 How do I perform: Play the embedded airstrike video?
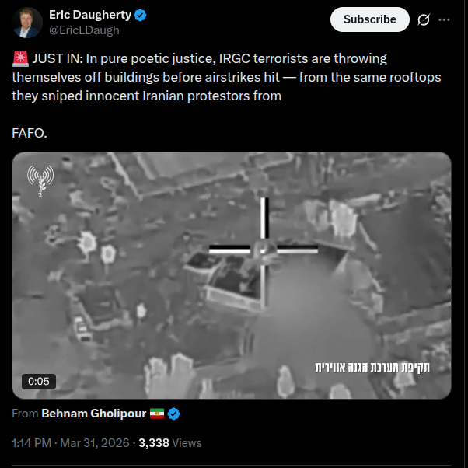[x=232, y=275]
